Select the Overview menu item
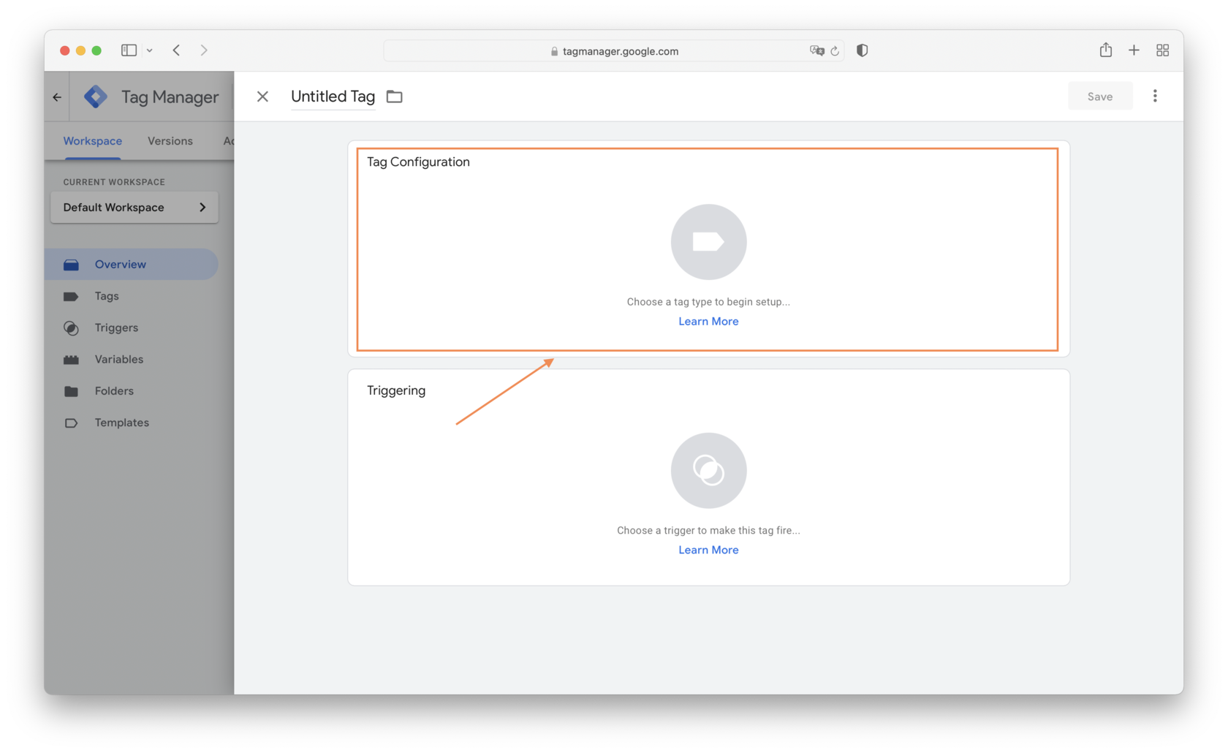Image resolution: width=1228 pixels, height=753 pixels. (x=120, y=264)
